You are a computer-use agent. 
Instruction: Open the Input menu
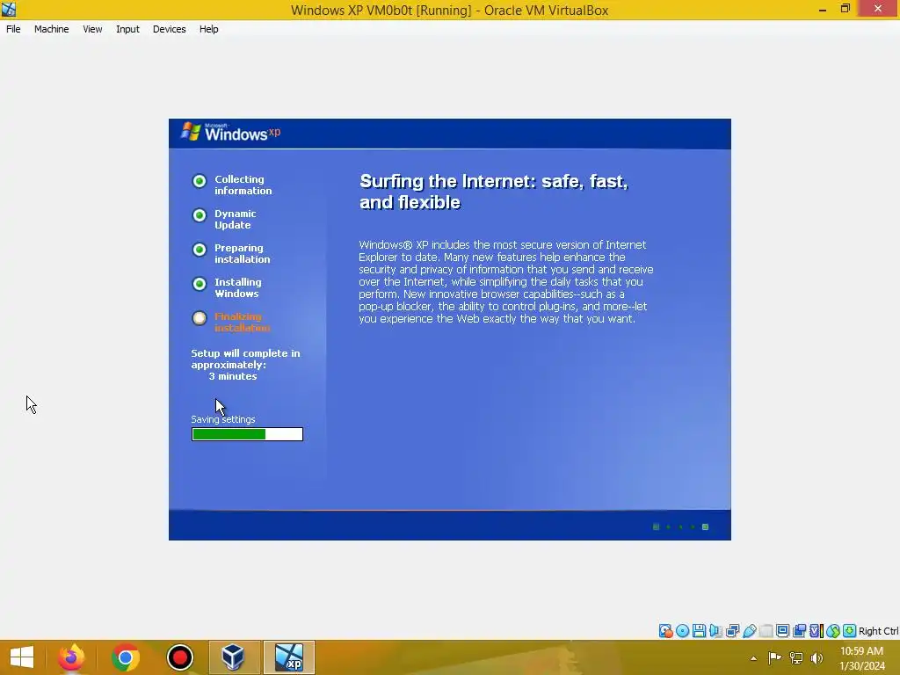(x=127, y=29)
